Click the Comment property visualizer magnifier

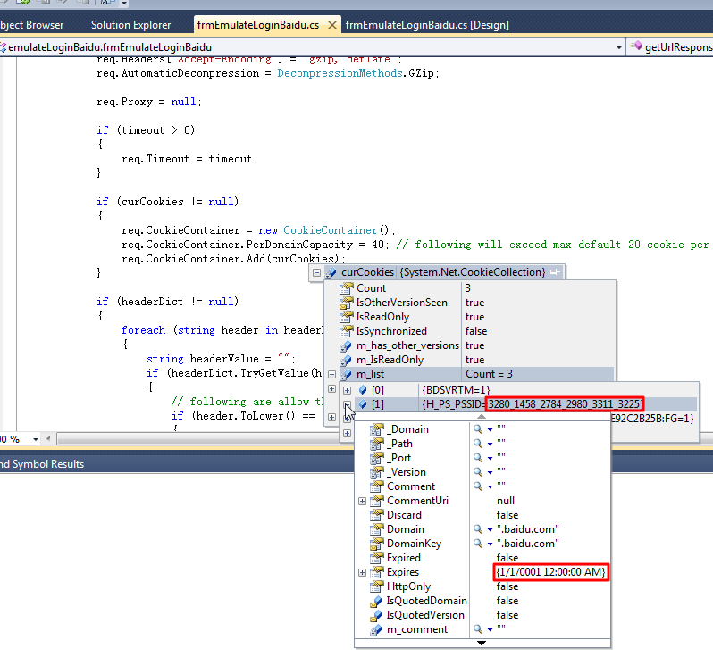tap(478, 486)
